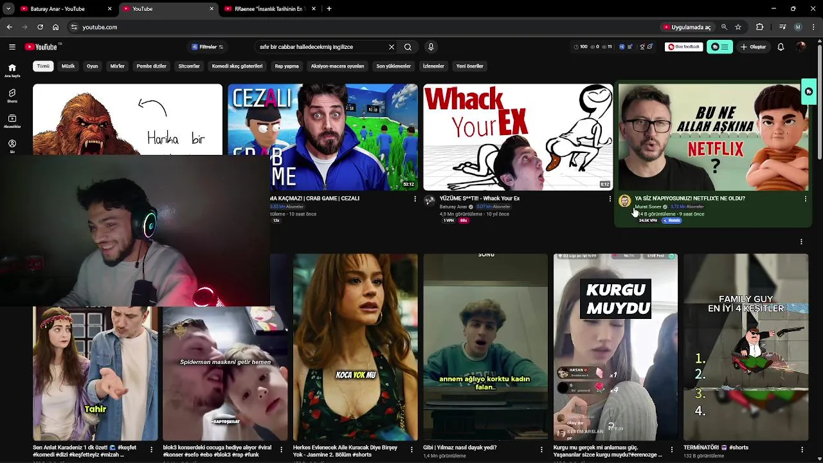This screenshot has height=463, width=823.
Task: Open Murat Soner channel avatar
Action: tap(624, 201)
